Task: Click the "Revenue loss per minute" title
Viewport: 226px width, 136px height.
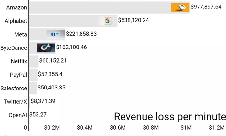Action: coord(169,117)
